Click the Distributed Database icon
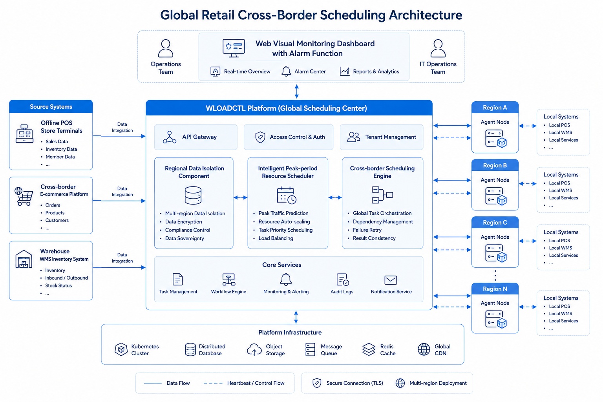 pos(190,349)
